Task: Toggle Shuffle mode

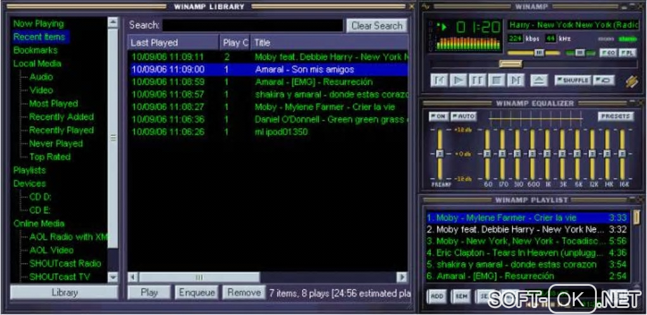Action: pyautogui.click(x=573, y=80)
